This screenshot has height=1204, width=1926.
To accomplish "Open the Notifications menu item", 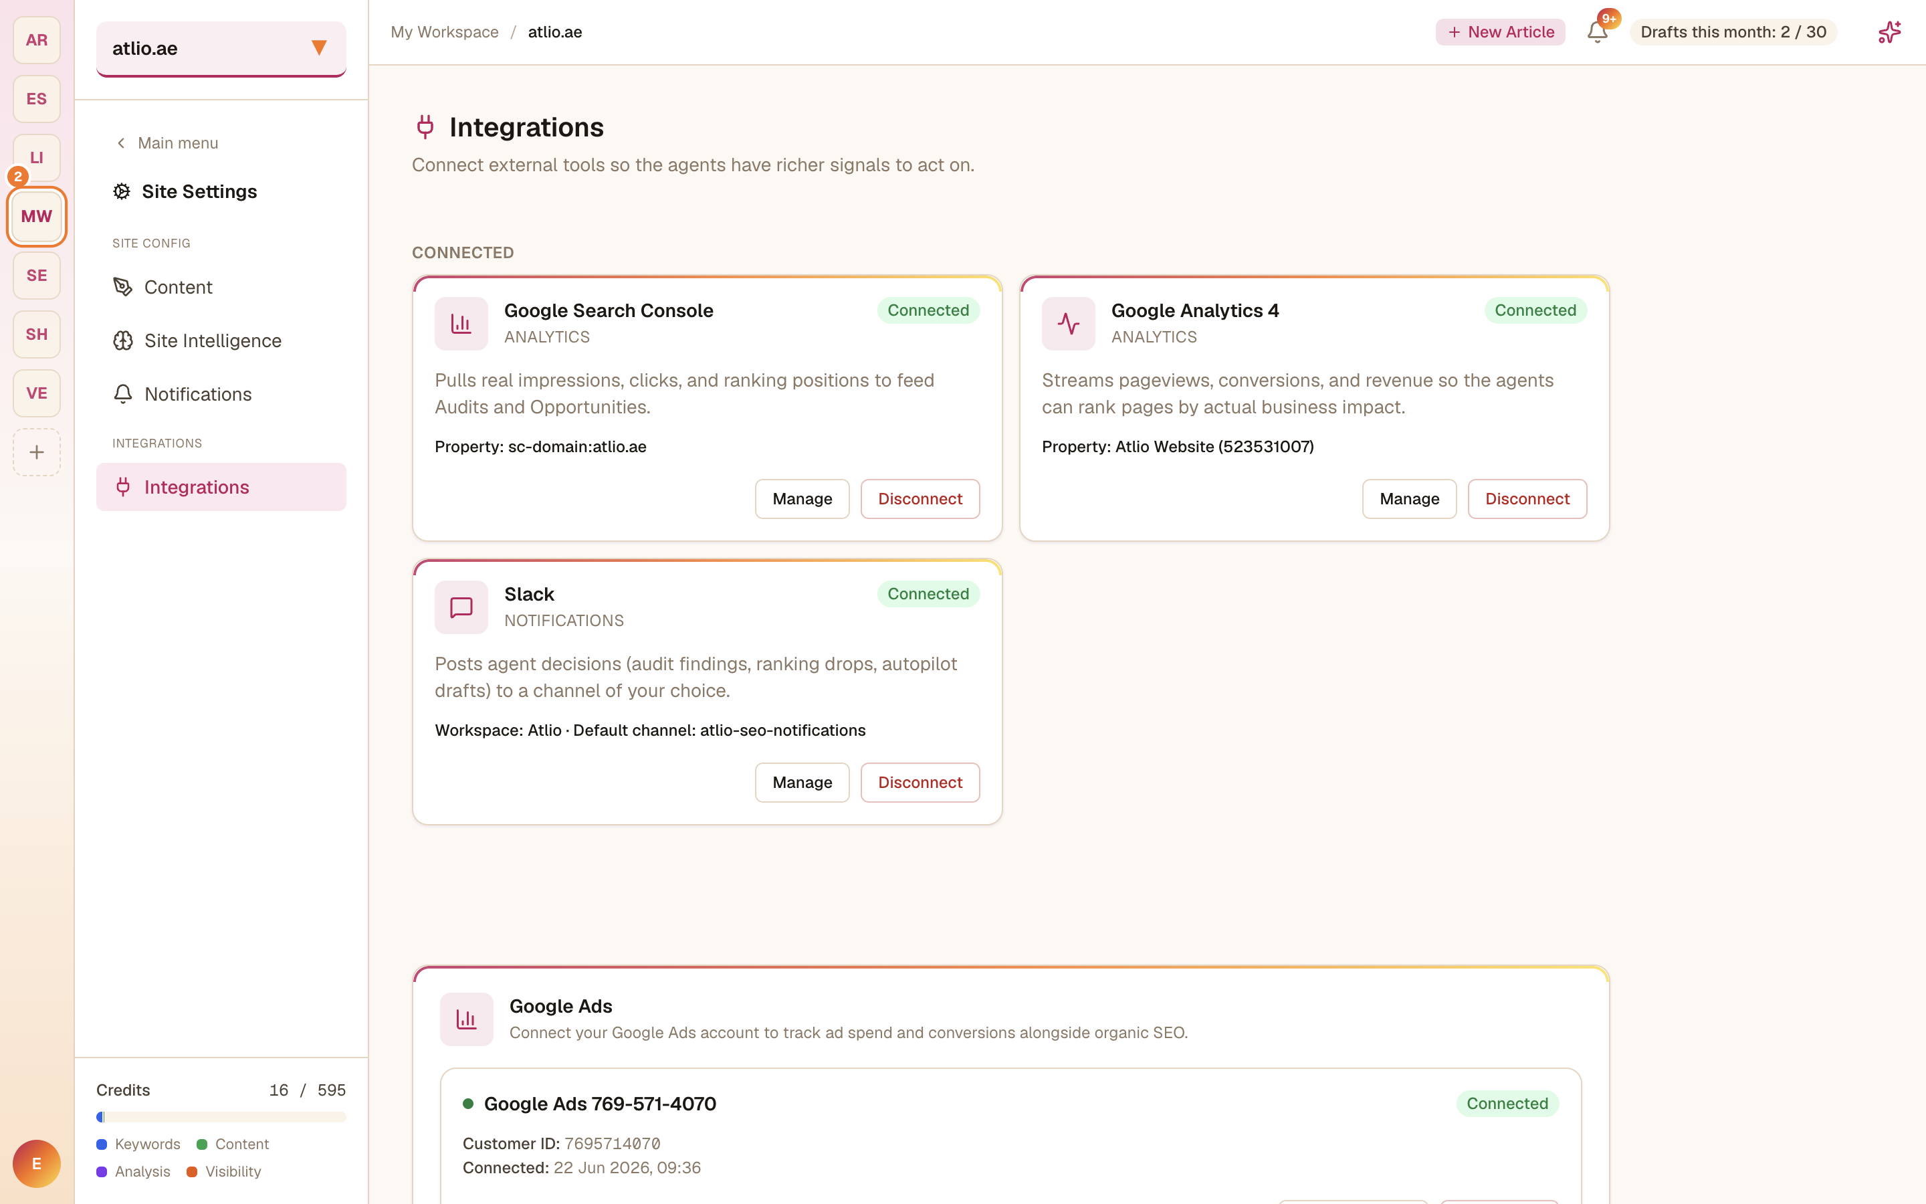I will click(221, 394).
